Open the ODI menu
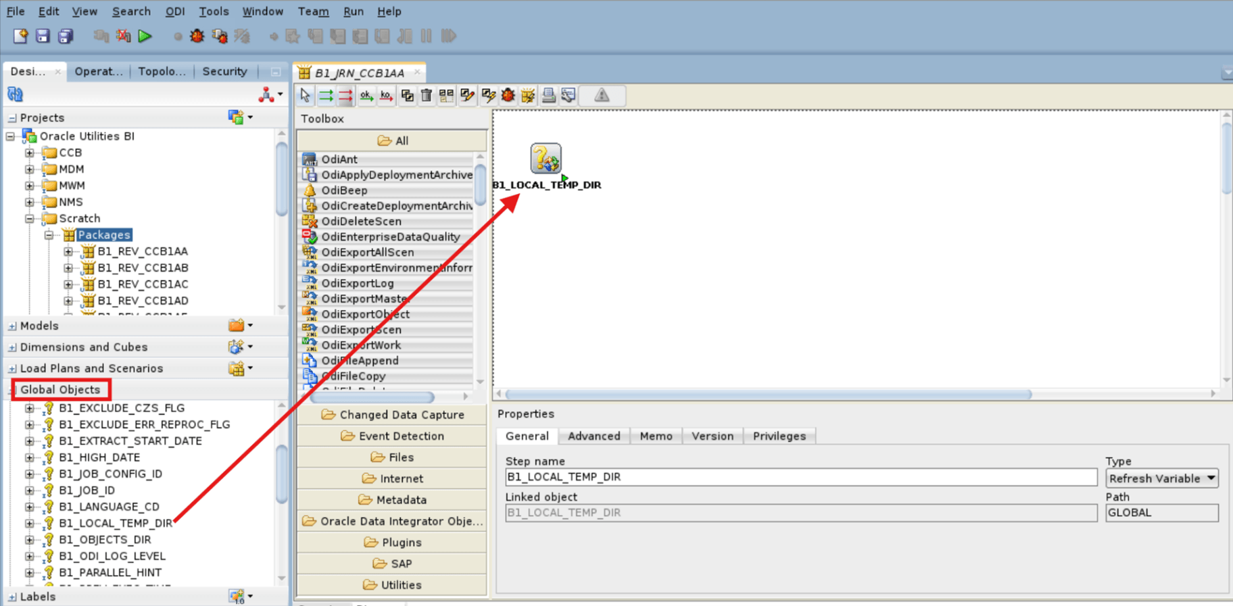 175,11
